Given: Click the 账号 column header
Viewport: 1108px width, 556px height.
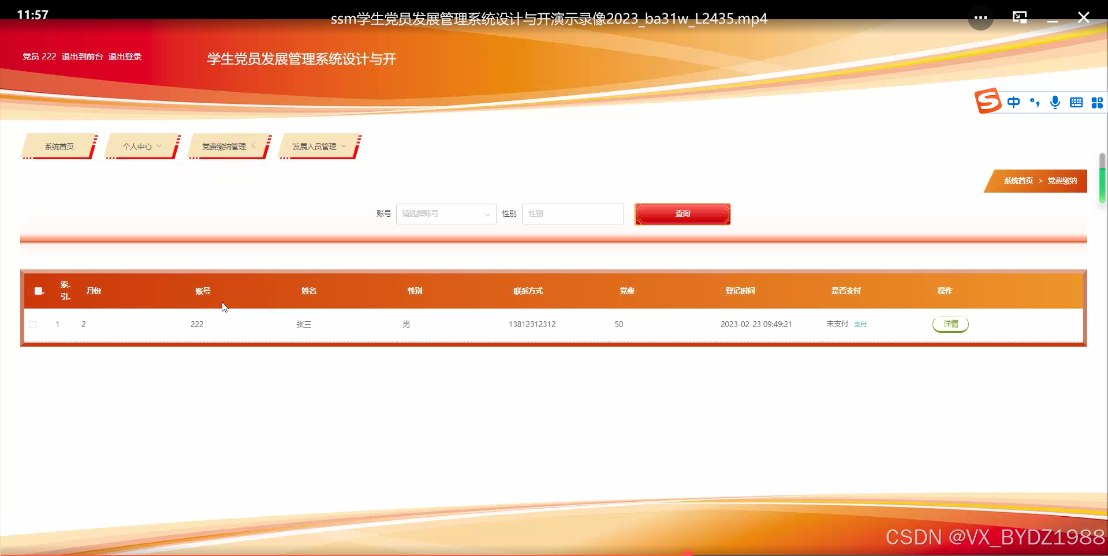Looking at the screenshot, I should coord(203,291).
